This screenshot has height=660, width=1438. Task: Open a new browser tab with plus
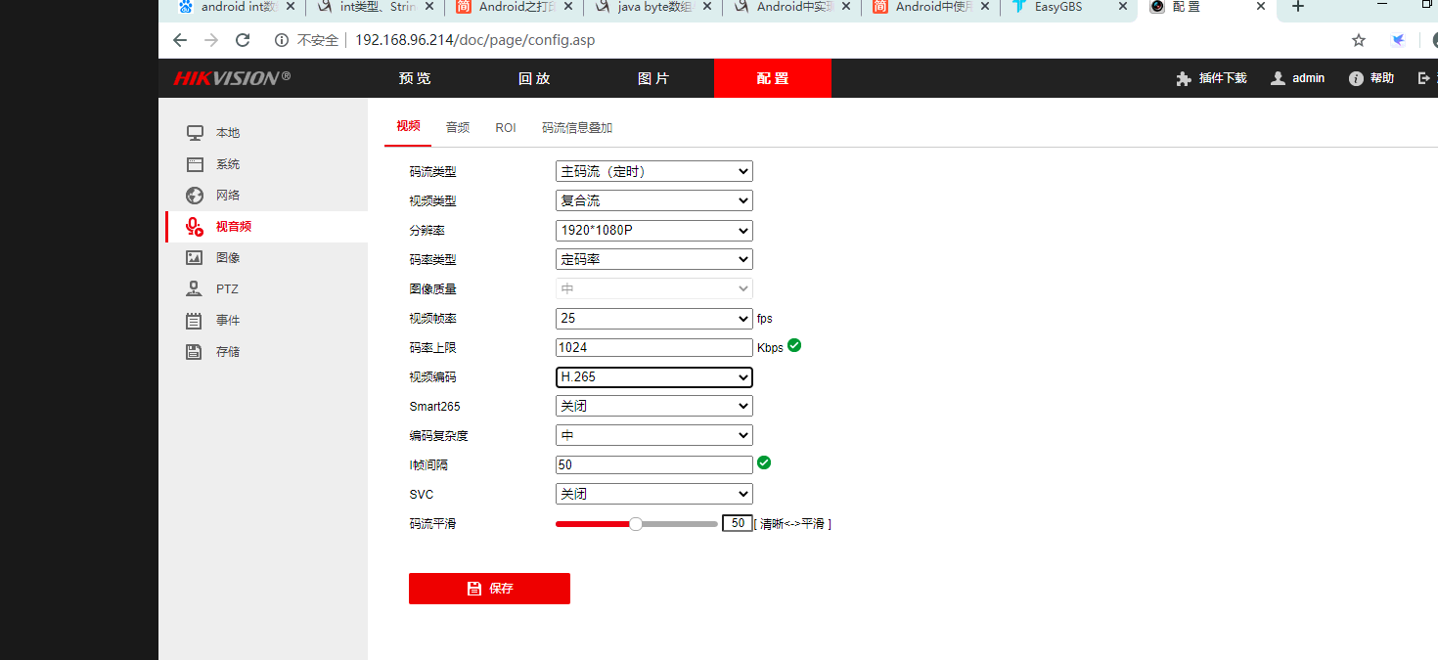coord(1298,7)
